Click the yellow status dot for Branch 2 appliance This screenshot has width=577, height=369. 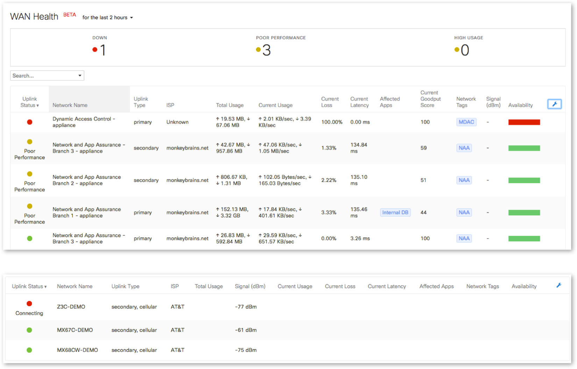(30, 174)
